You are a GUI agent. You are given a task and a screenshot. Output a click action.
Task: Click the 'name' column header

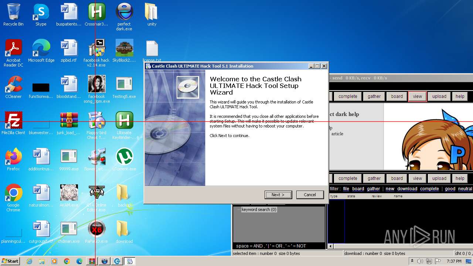click(398, 196)
